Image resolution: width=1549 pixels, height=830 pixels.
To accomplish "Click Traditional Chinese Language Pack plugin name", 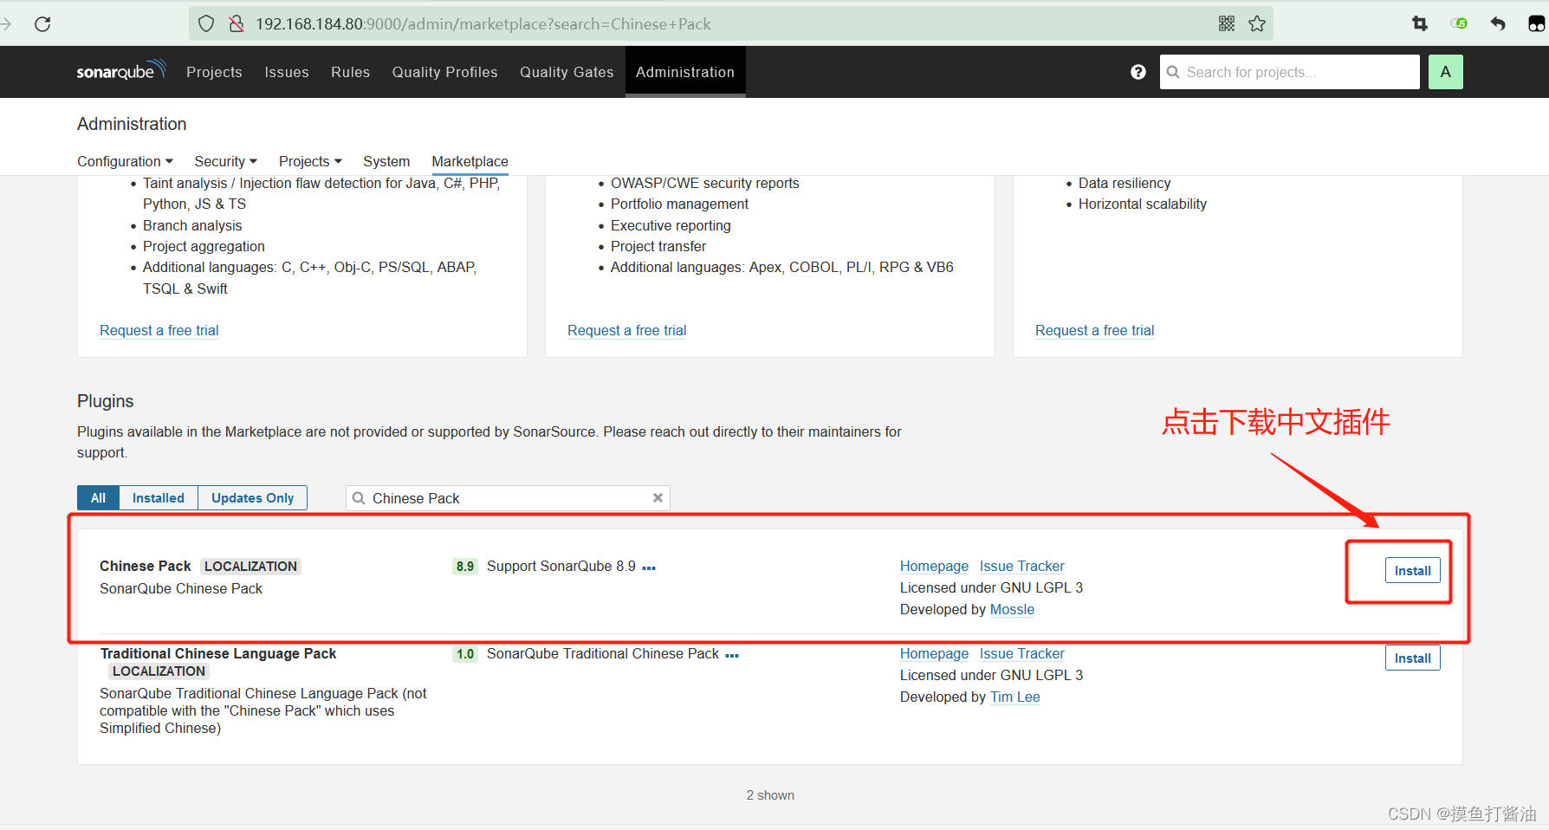I will pos(217,653).
